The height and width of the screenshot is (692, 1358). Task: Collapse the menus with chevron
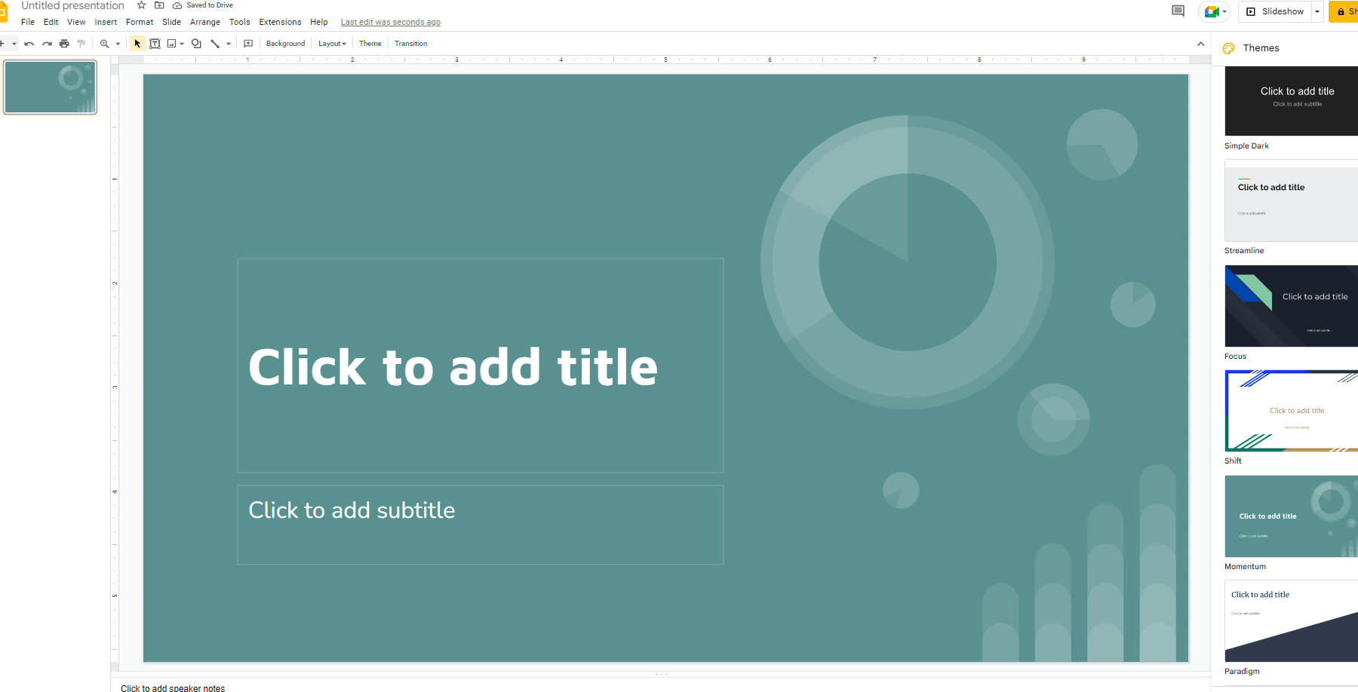[1201, 44]
